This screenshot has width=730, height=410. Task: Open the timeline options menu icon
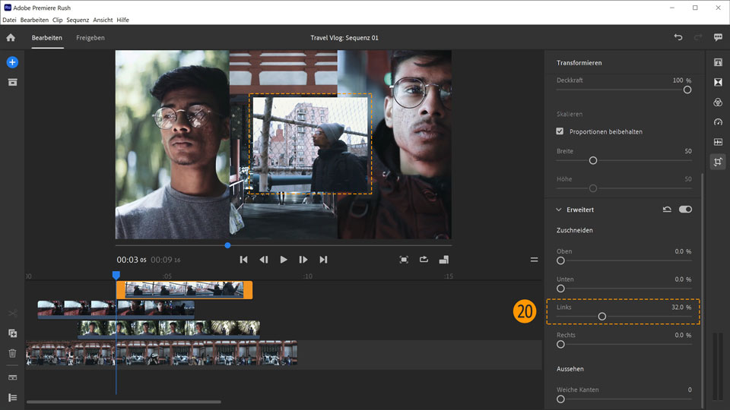(x=534, y=260)
